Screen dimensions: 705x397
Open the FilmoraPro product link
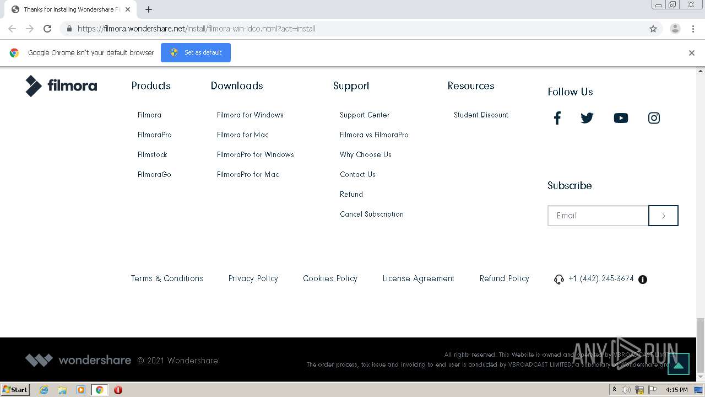tap(155, 135)
